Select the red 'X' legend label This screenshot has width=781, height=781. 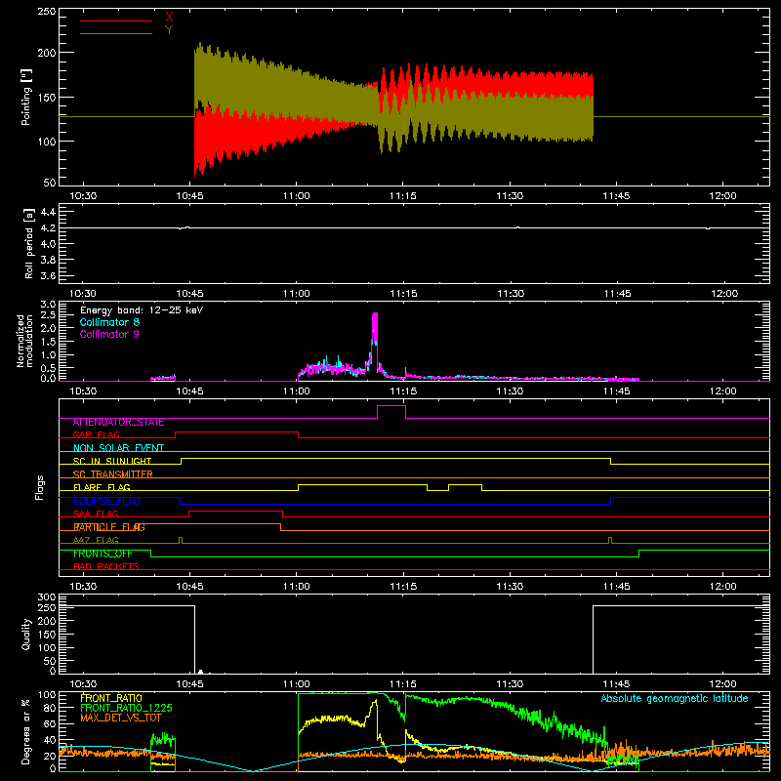(169, 18)
